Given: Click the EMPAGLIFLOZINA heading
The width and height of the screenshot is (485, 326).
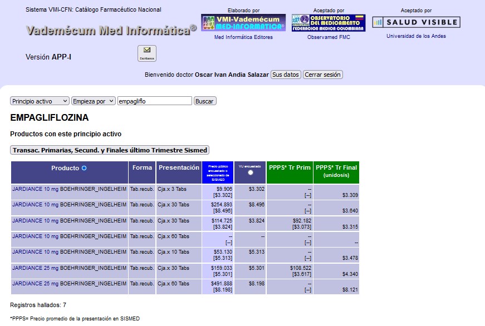Looking at the screenshot, I should (x=50, y=117).
